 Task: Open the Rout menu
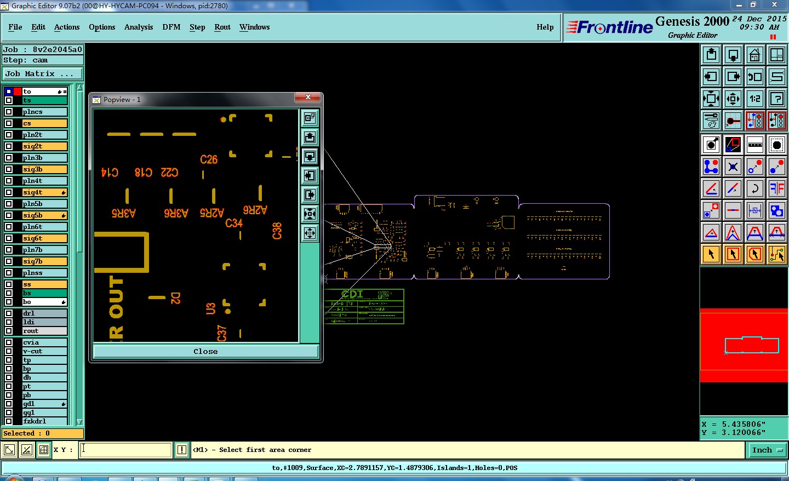(x=222, y=27)
